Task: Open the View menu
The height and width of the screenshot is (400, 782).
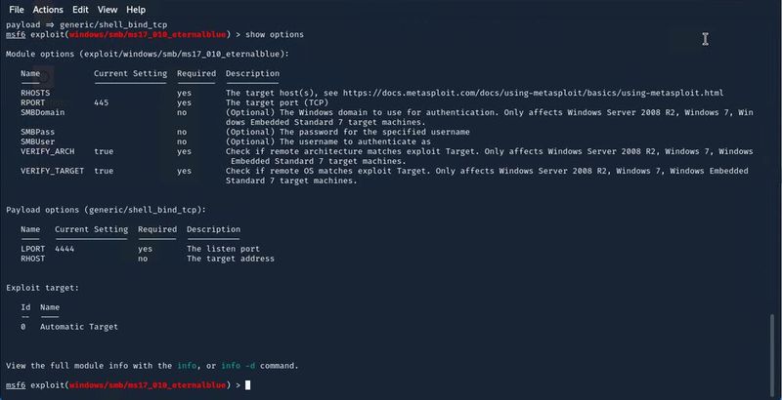Action: click(108, 10)
